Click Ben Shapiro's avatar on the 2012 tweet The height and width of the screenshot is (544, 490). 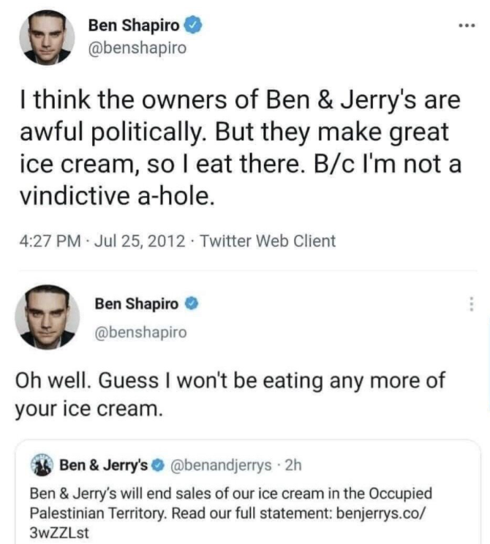[x=47, y=38]
